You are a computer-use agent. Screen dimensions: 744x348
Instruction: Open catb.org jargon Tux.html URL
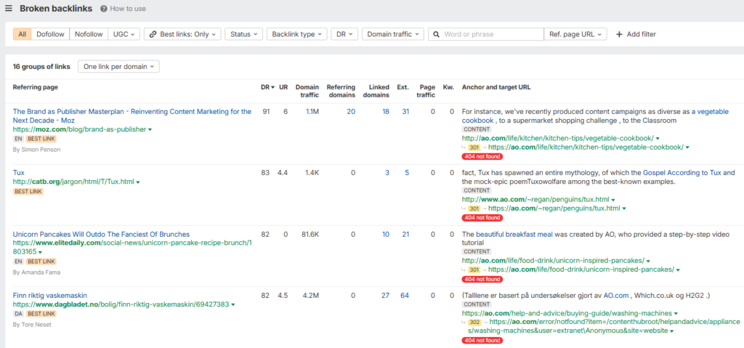tap(73, 182)
